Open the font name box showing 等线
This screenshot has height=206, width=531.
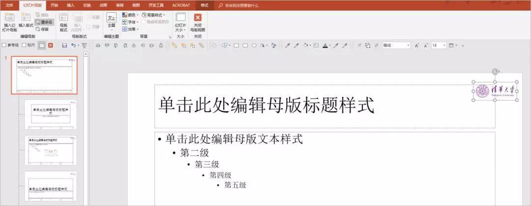(x=396, y=45)
